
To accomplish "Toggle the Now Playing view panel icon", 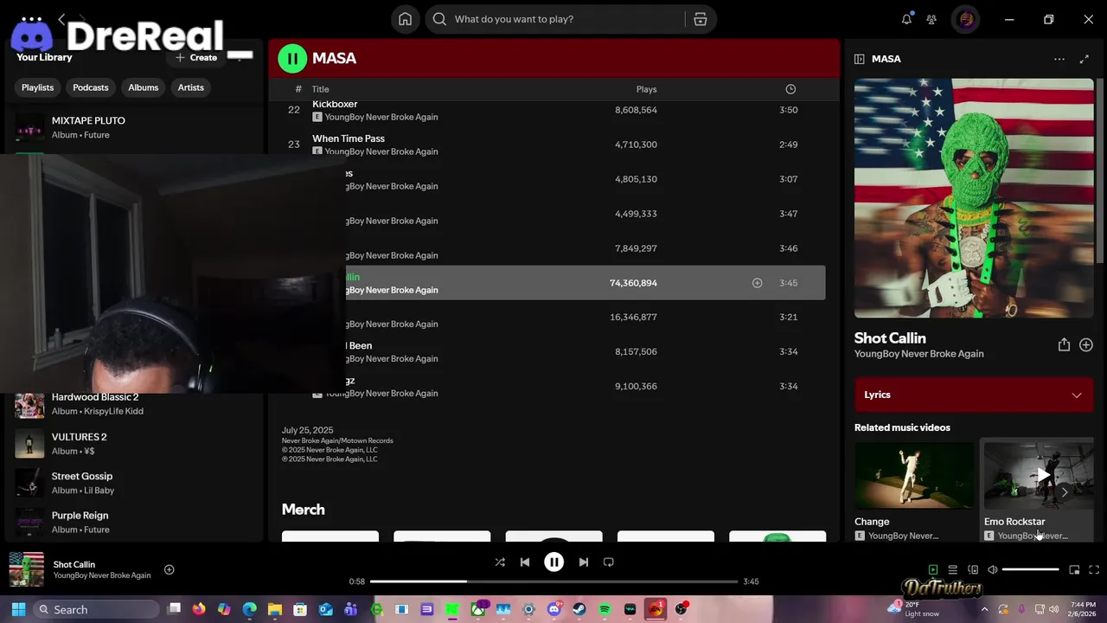I will tap(860, 59).
